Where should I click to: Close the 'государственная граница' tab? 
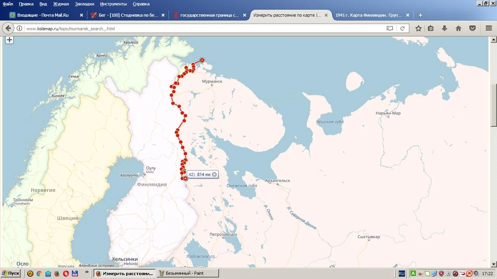pyautogui.click(x=245, y=15)
